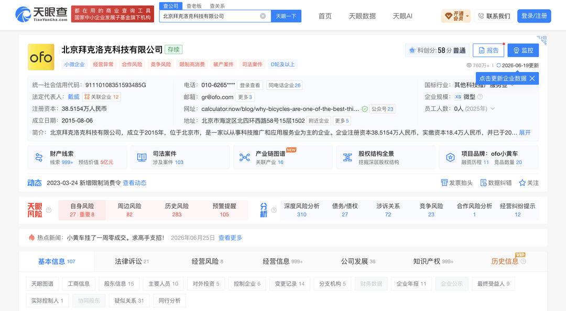Viewport: 566px width, 311px height.
Task: Enable 监控 monitoring for this company
Action: tap(523, 50)
